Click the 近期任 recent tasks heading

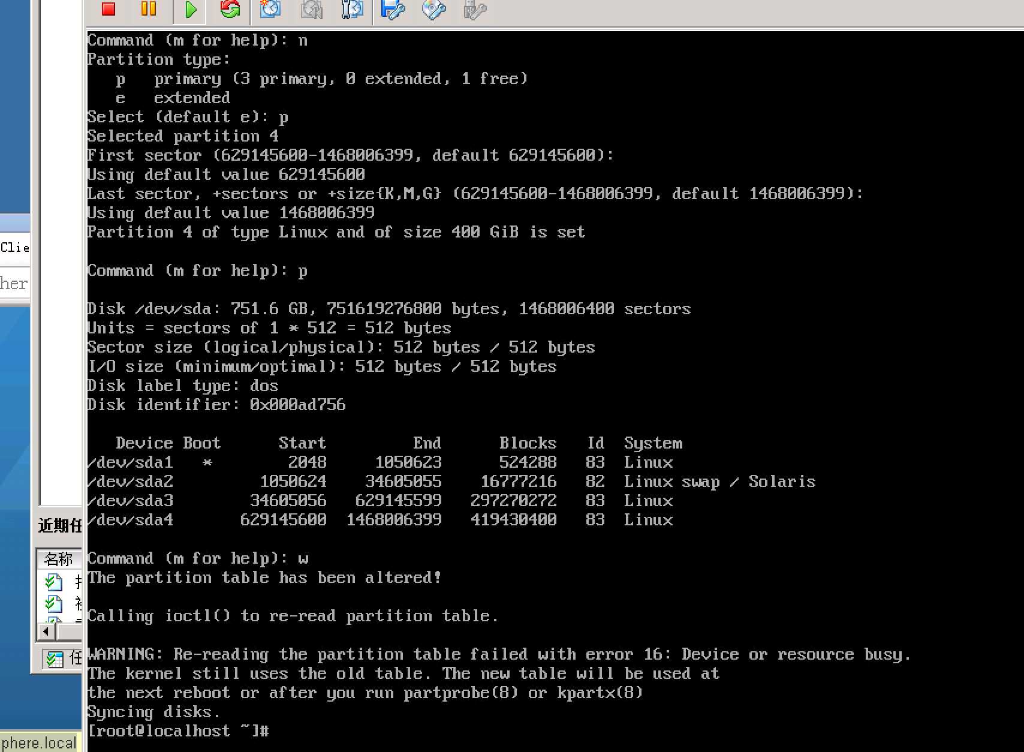pyautogui.click(x=59, y=526)
